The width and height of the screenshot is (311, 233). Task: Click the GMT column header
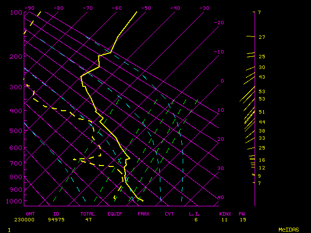[30, 214]
